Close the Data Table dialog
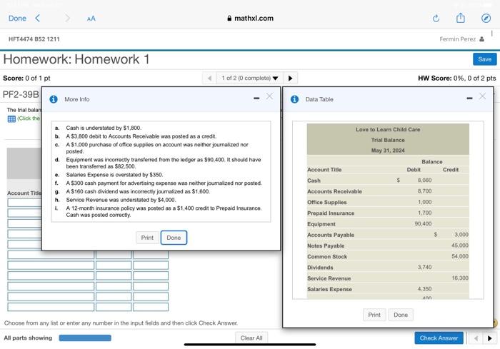The width and height of the screenshot is (500, 349). click(482, 96)
